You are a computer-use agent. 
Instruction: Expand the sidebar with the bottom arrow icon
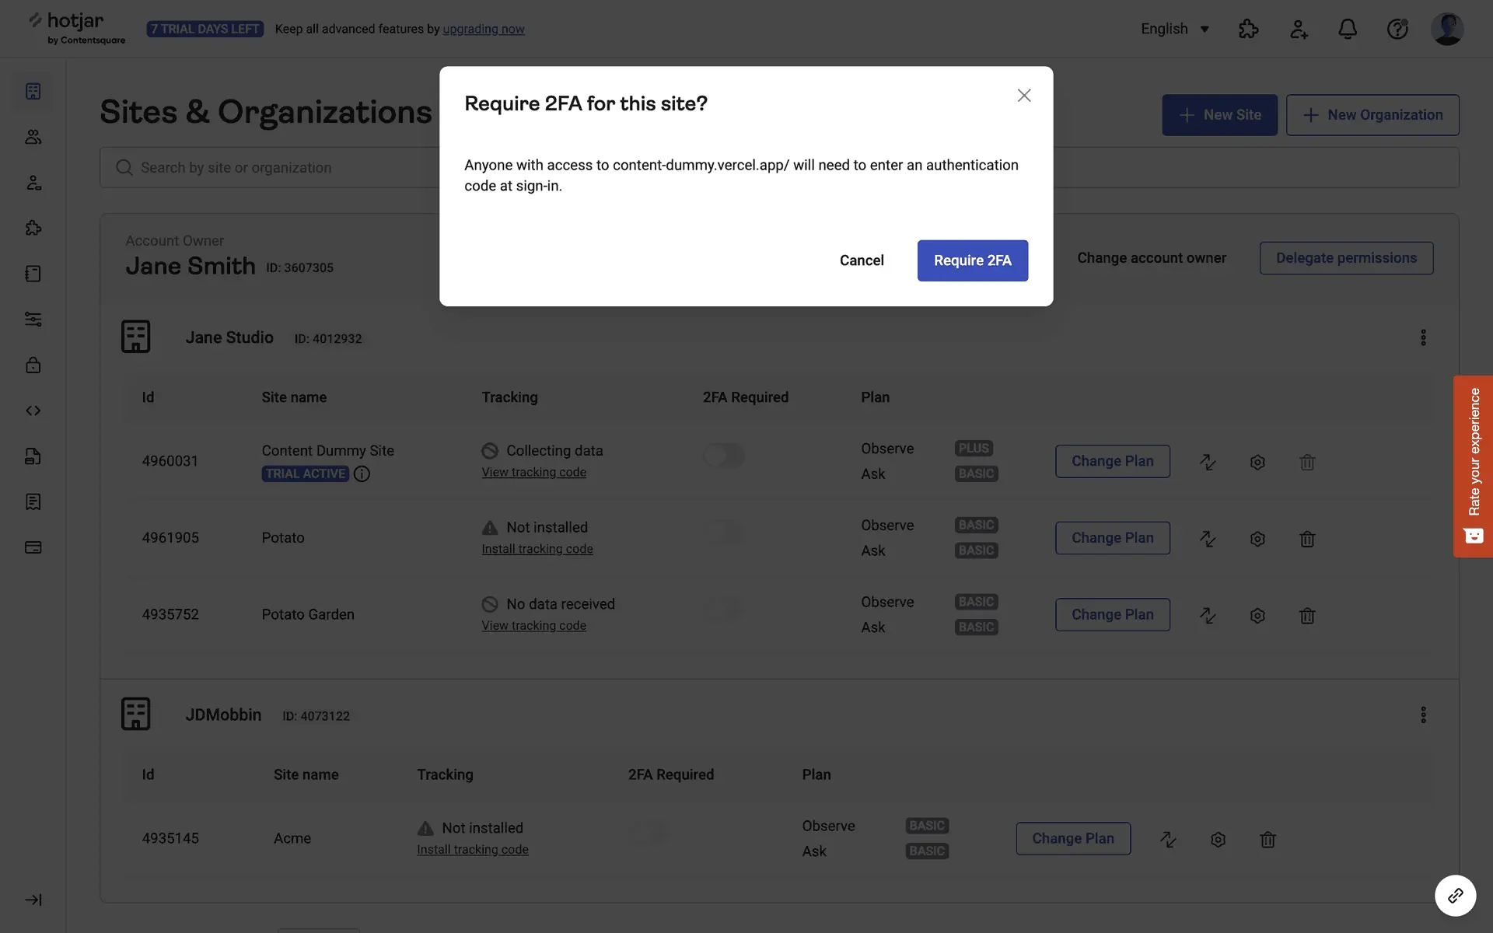(33, 900)
